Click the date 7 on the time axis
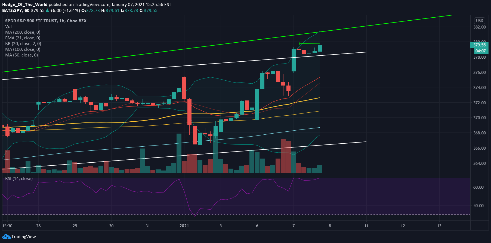Screen dimensions: 491x243 coord(294,226)
